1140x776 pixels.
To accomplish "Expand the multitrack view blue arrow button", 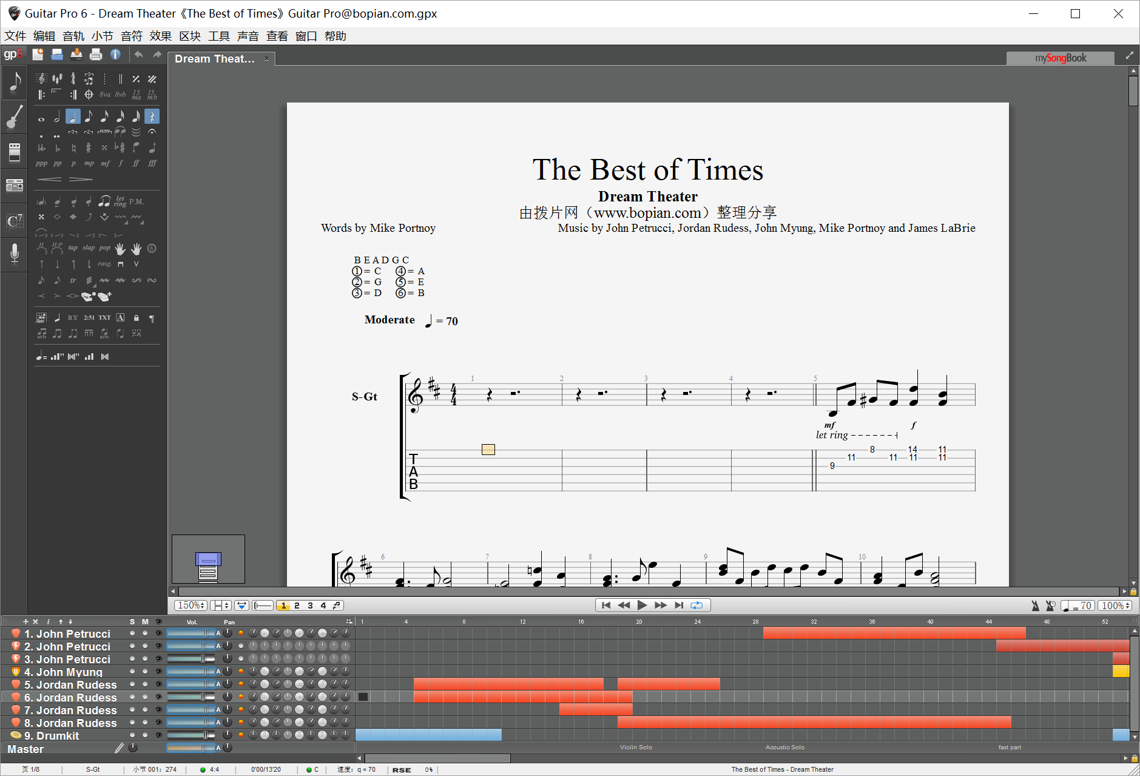I will point(241,606).
